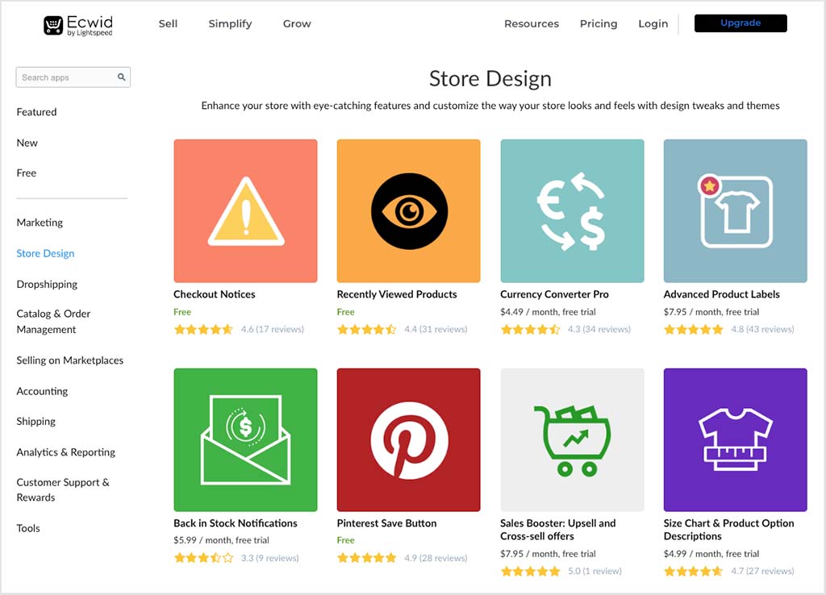Viewport: 826px width, 595px height.
Task: Select the Accounting category
Action: (x=42, y=391)
